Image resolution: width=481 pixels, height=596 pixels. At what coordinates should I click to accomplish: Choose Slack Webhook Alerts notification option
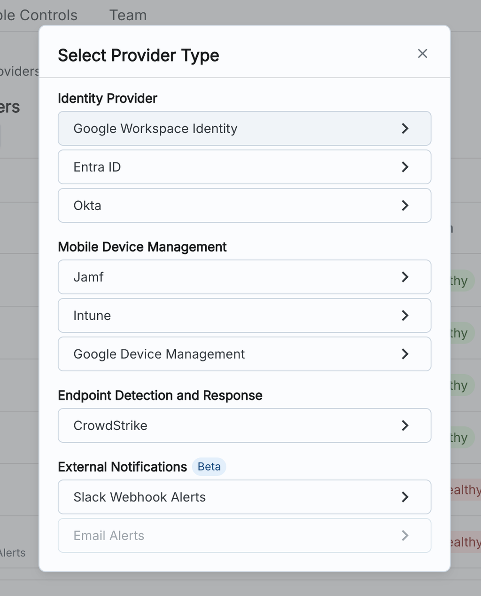244,497
